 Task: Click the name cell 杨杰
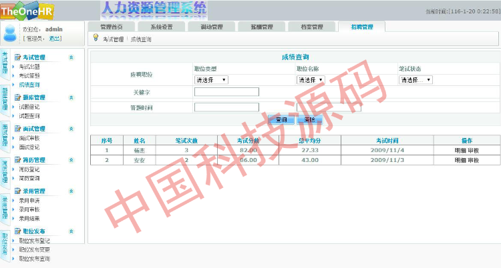[x=140, y=150]
